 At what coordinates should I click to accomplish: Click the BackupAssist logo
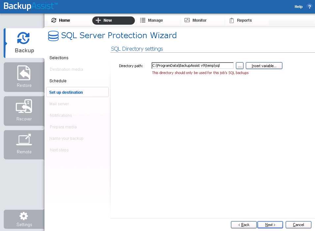click(31, 6)
